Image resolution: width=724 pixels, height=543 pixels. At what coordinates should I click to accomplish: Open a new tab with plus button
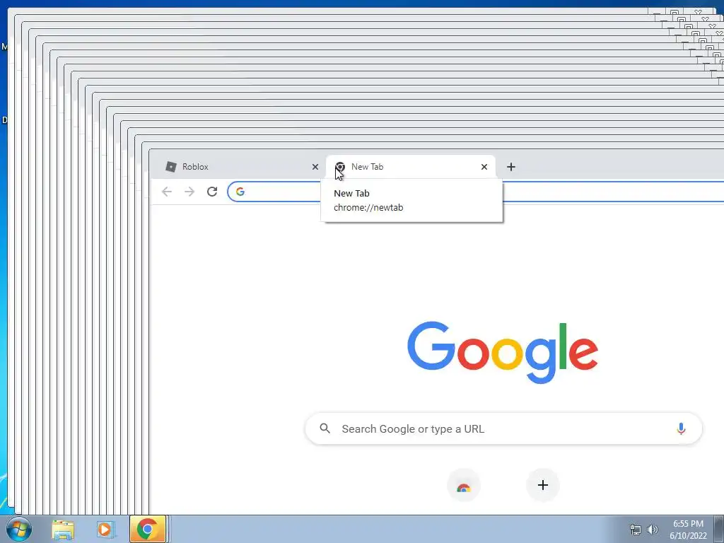[x=510, y=167]
